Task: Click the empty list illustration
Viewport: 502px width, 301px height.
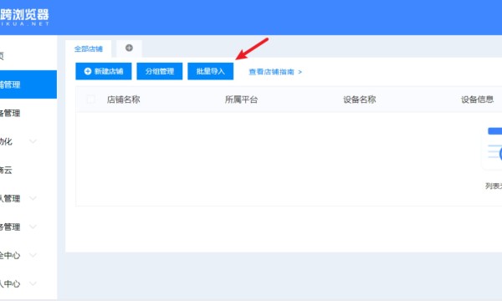Action: [492, 148]
